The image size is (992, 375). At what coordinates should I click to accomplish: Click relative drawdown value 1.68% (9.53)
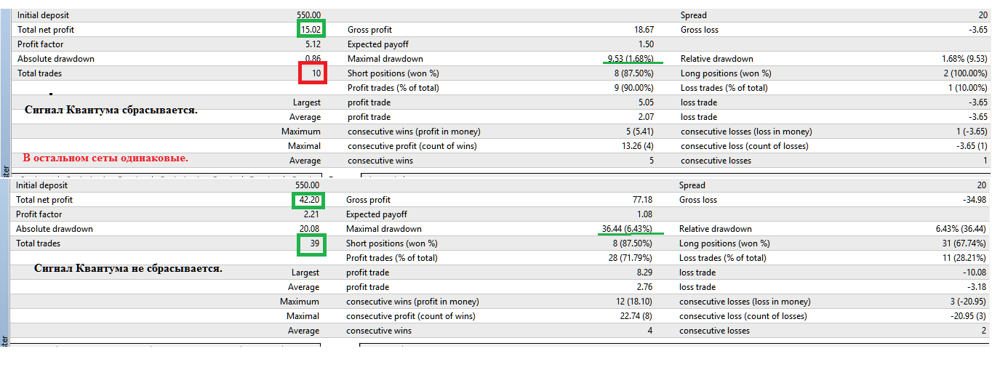pyautogui.click(x=964, y=59)
